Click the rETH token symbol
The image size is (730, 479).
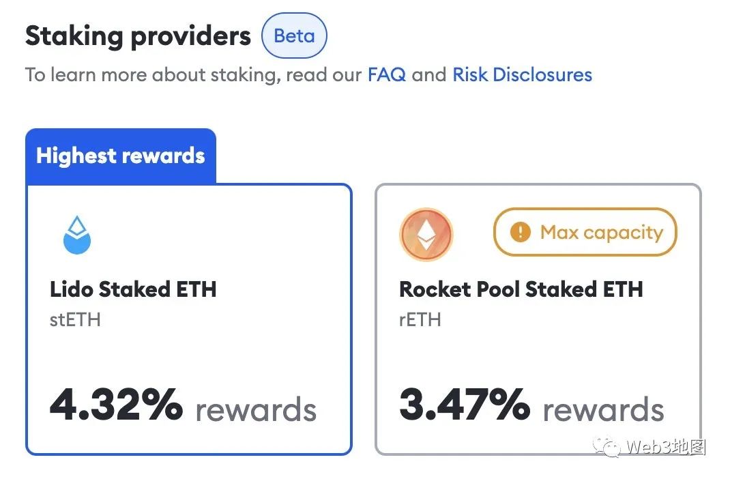(x=420, y=319)
